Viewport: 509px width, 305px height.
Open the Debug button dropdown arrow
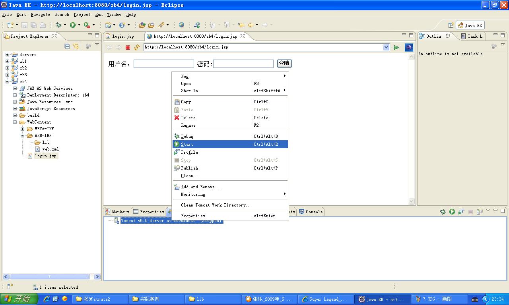pos(65,25)
